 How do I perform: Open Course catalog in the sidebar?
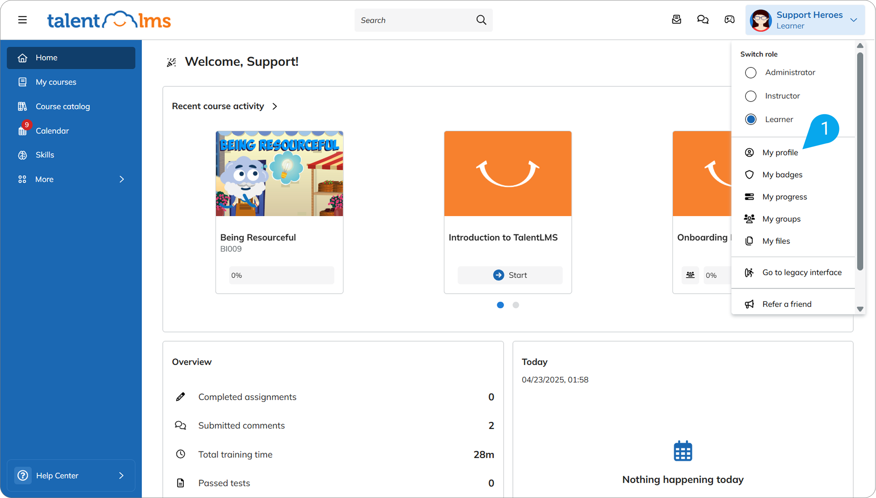pos(71,106)
